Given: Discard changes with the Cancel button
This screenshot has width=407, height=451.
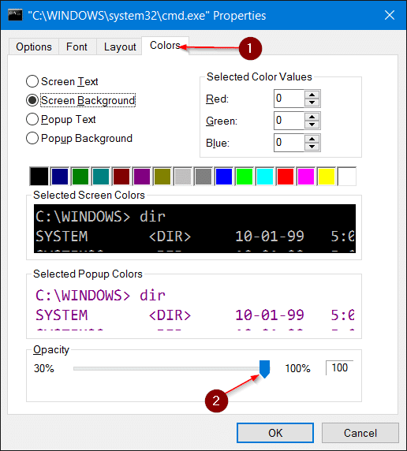Looking at the screenshot, I should pyautogui.click(x=360, y=433).
